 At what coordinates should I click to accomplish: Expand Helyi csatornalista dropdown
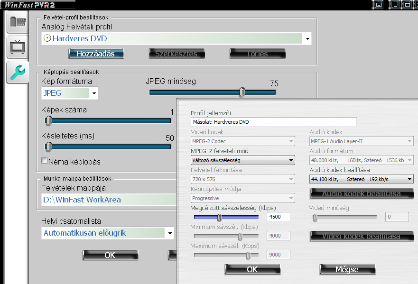click(x=170, y=233)
